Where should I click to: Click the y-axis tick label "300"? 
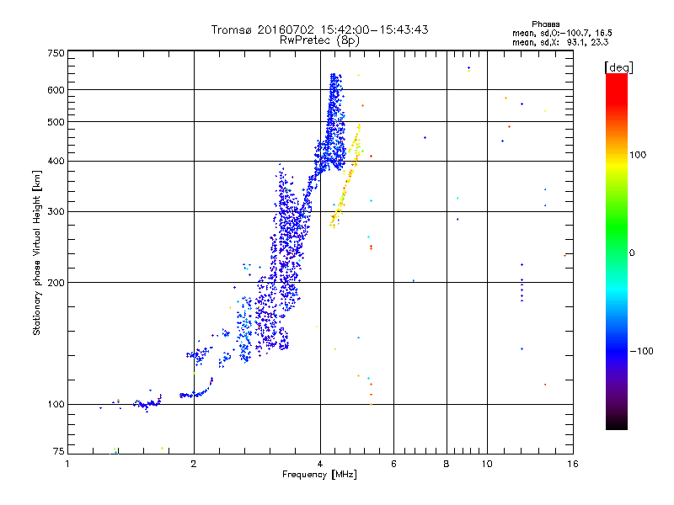point(56,211)
